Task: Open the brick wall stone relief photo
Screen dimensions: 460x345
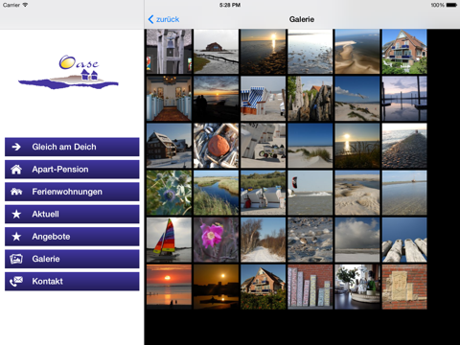Action: point(404,287)
